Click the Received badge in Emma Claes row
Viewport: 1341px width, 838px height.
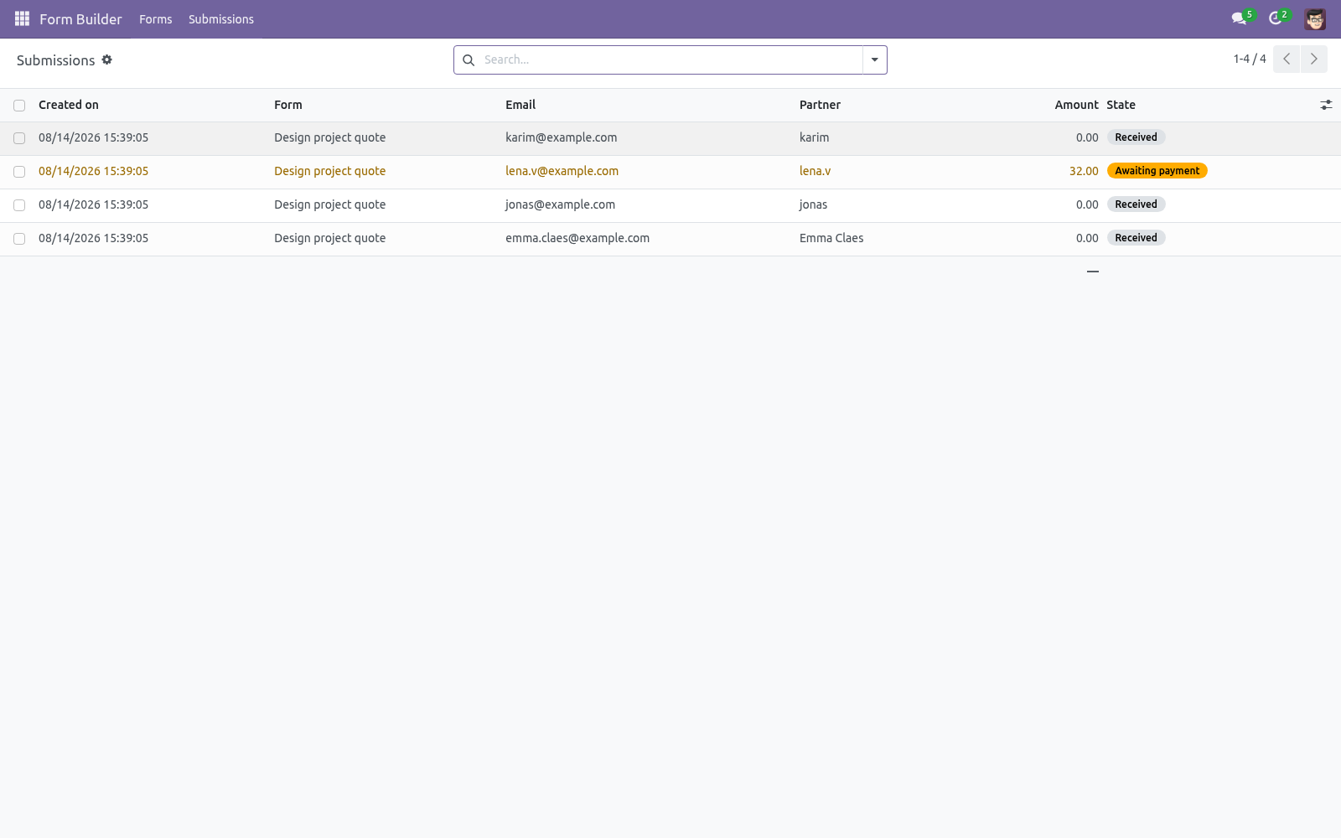pos(1136,238)
